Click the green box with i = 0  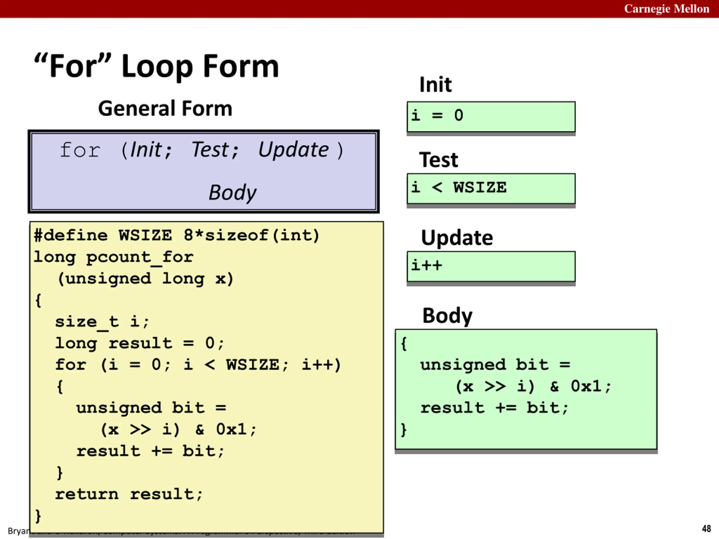pos(491,117)
